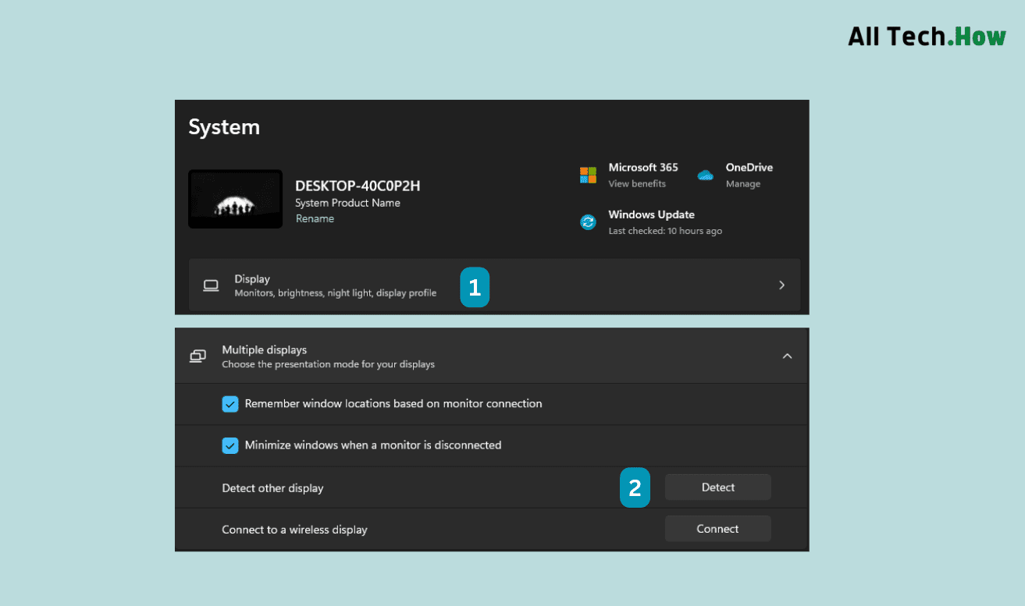Click the desktop wallpaper thumbnail
1025x606 pixels.
235,199
